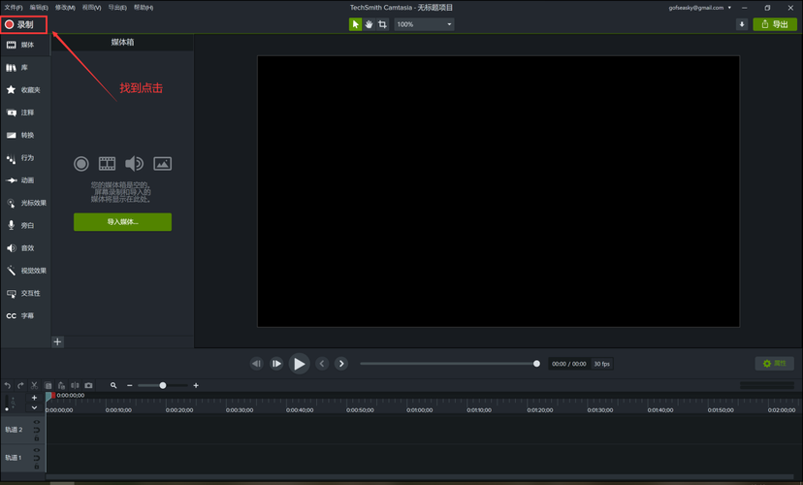Screen dimensions: 803x485
Task: Adjust the timeline zoom slider handle
Action: coord(162,385)
